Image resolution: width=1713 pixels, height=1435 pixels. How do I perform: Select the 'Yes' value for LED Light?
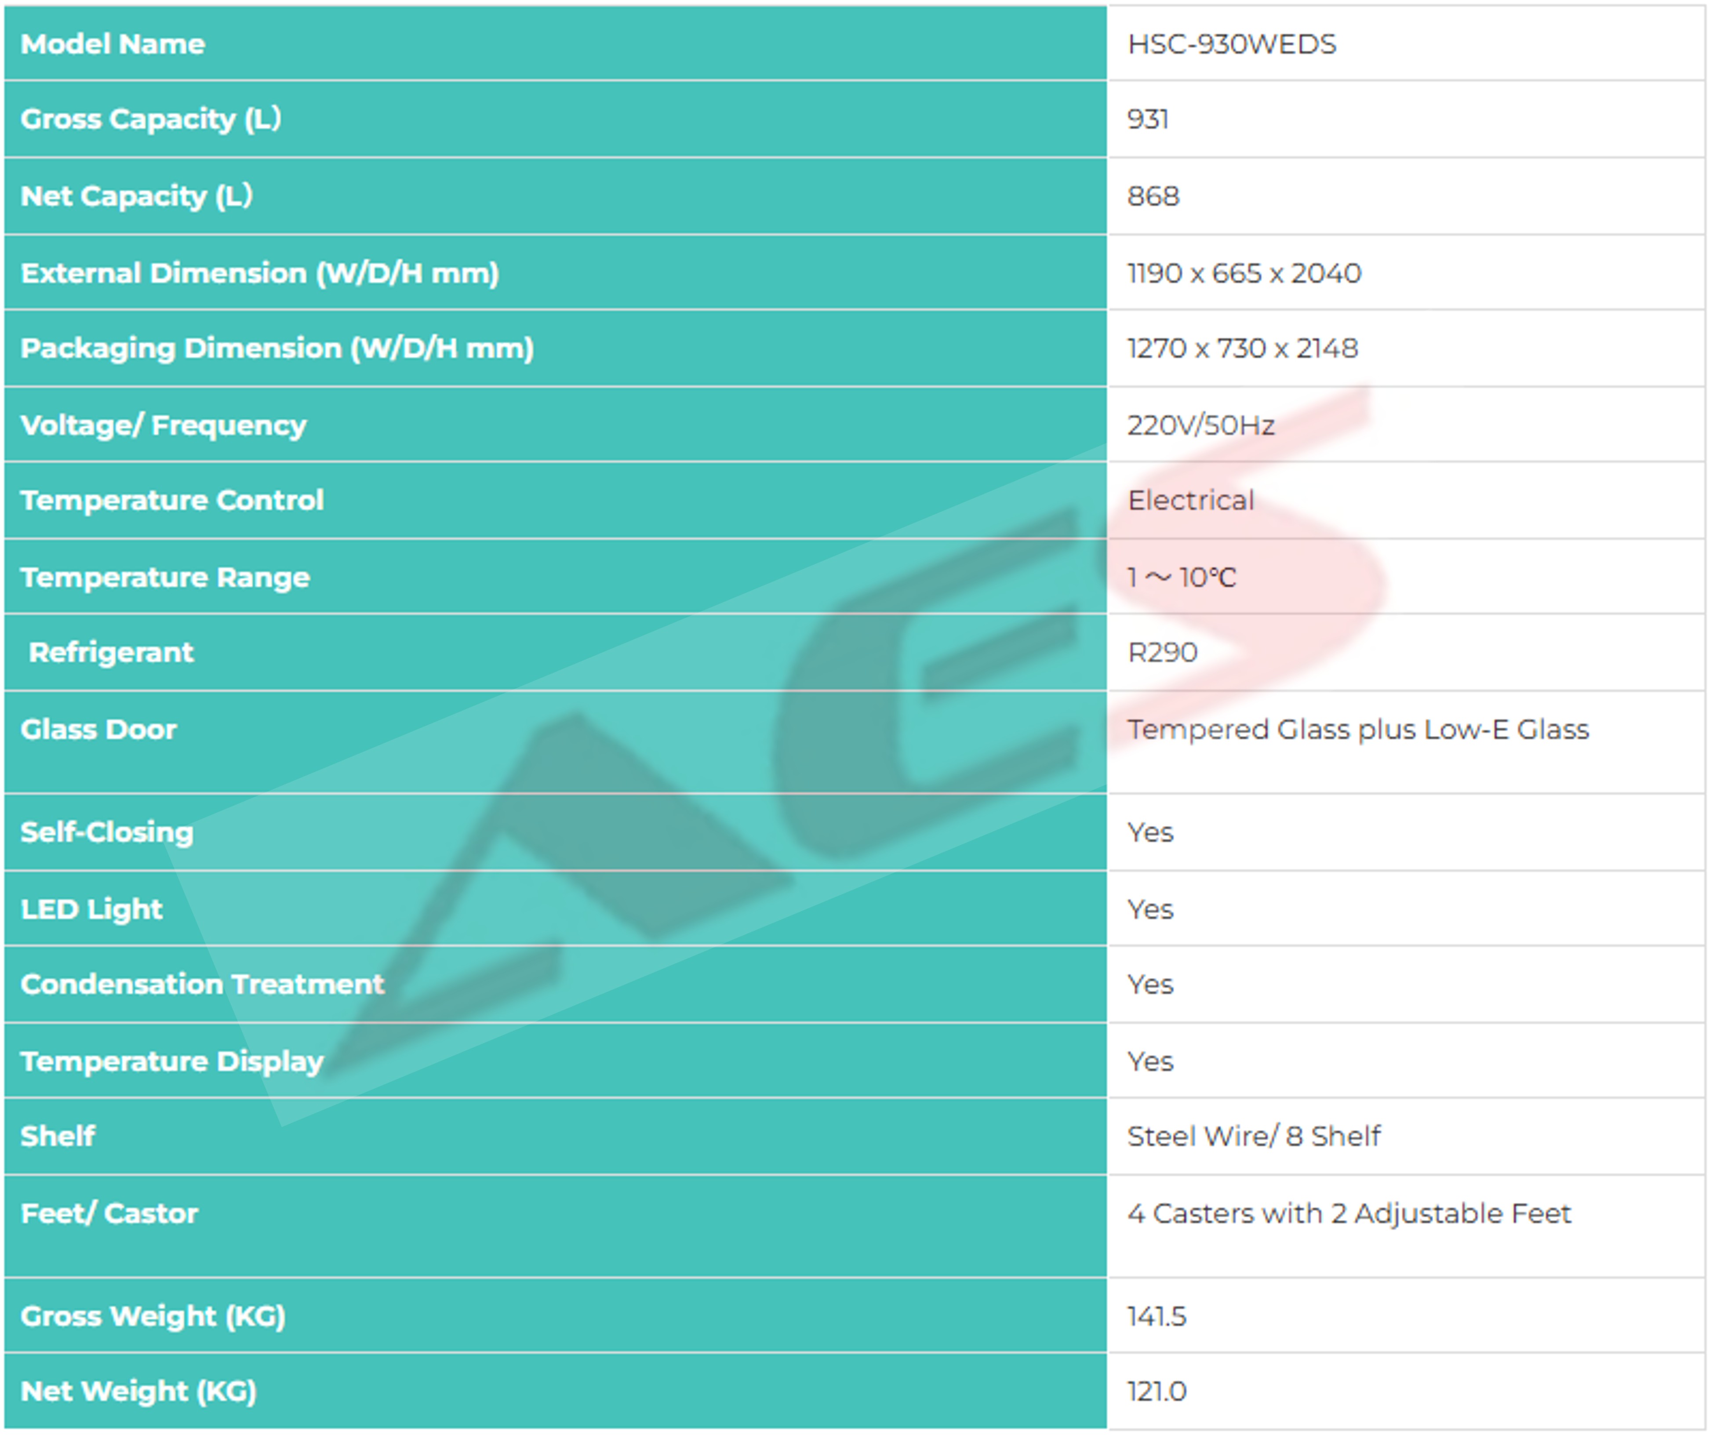1150,909
